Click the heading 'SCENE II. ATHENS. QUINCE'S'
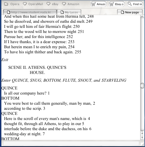Viewport: 145px width, 147px height. pyautogui.click(x=37, y=67)
